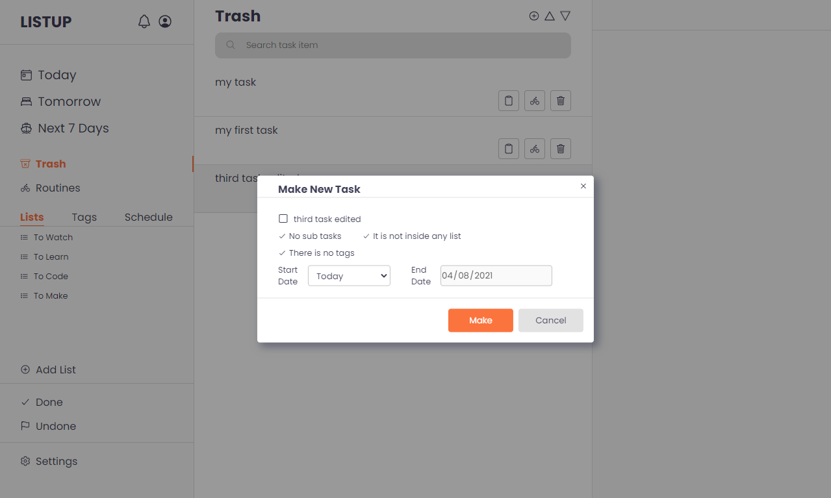The height and width of the screenshot is (498, 831).
Task: Select the 'my first task' item text
Action: click(x=246, y=130)
